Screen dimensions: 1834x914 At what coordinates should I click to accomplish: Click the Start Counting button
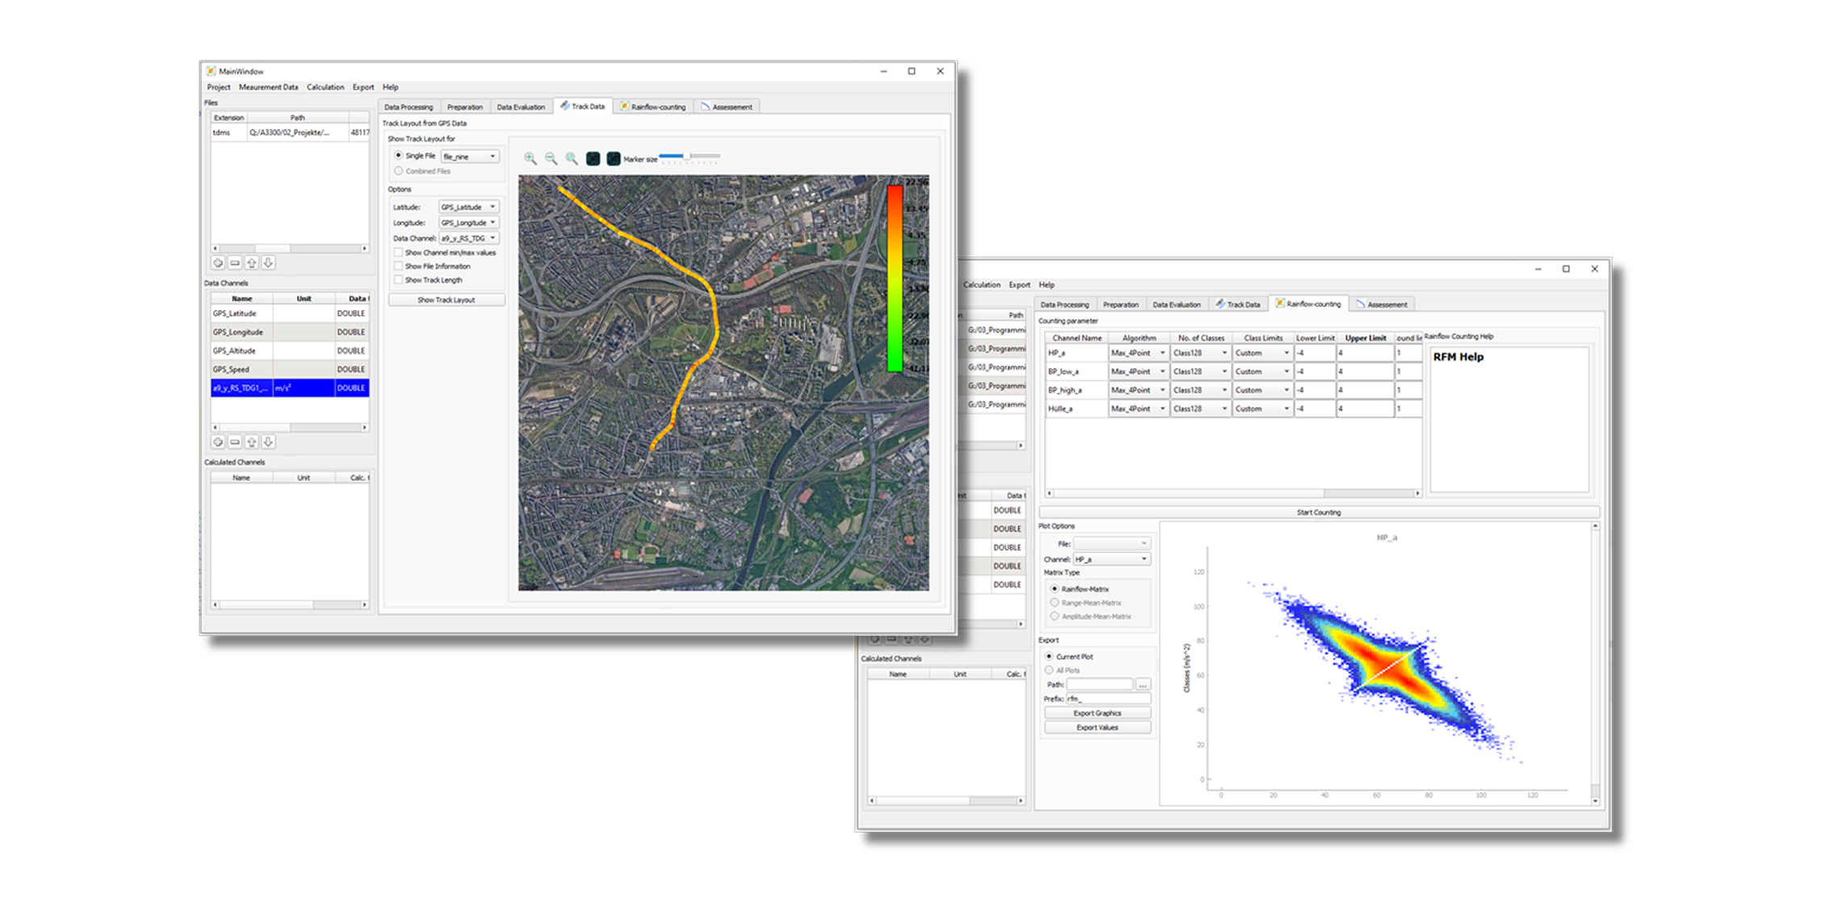pos(1318,513)
